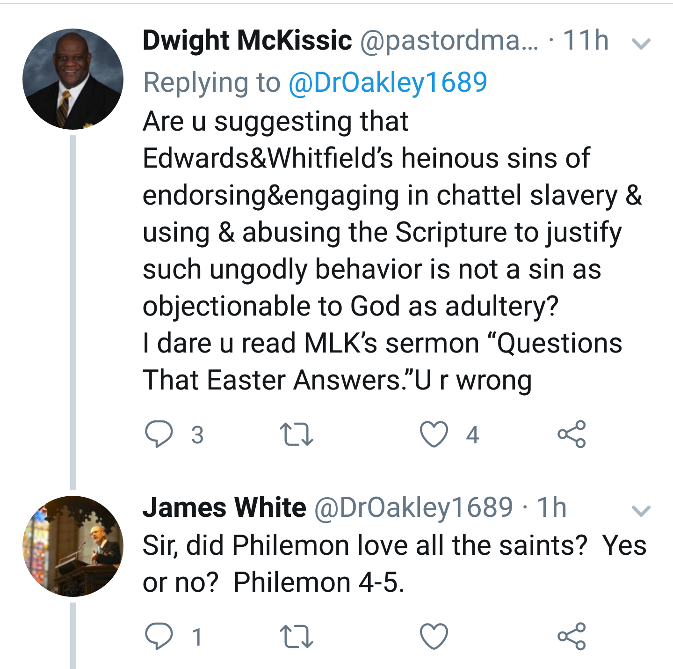673x669 pixels.
Task: Click the 1h timestamp on White's tweet
Action: click(x=551, y=507)
